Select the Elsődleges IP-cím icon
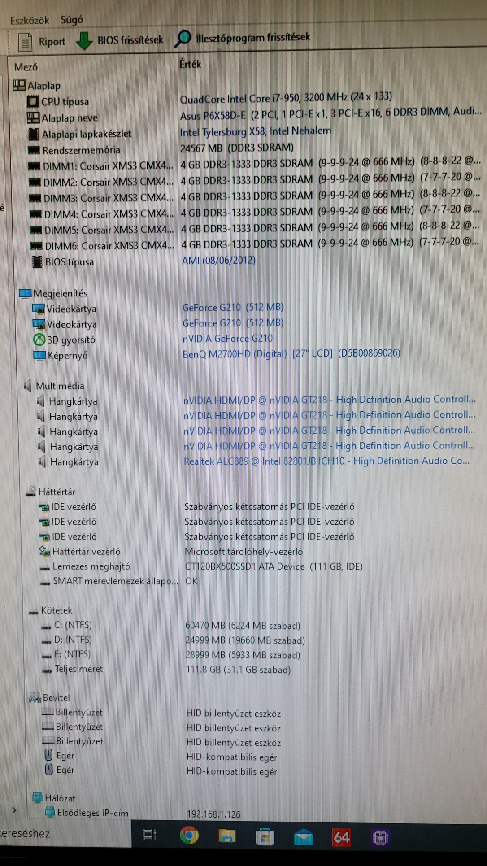 click(50, 812)
